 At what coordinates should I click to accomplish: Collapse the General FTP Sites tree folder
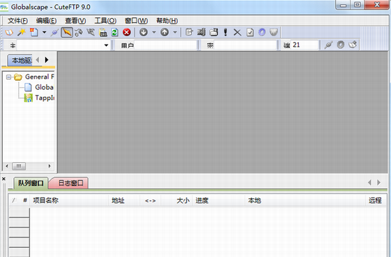tap(9, 77)
